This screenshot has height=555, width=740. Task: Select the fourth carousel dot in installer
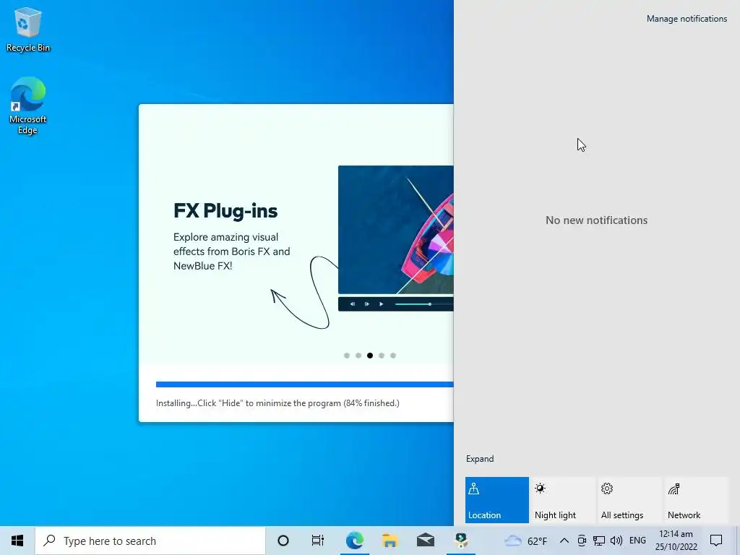pos(382,356)
